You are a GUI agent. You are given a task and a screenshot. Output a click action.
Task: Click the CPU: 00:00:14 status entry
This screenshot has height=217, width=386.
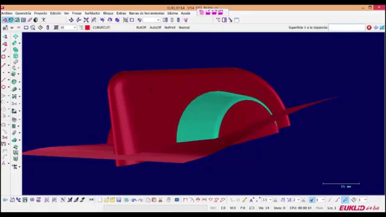click(x=300, y=208)
